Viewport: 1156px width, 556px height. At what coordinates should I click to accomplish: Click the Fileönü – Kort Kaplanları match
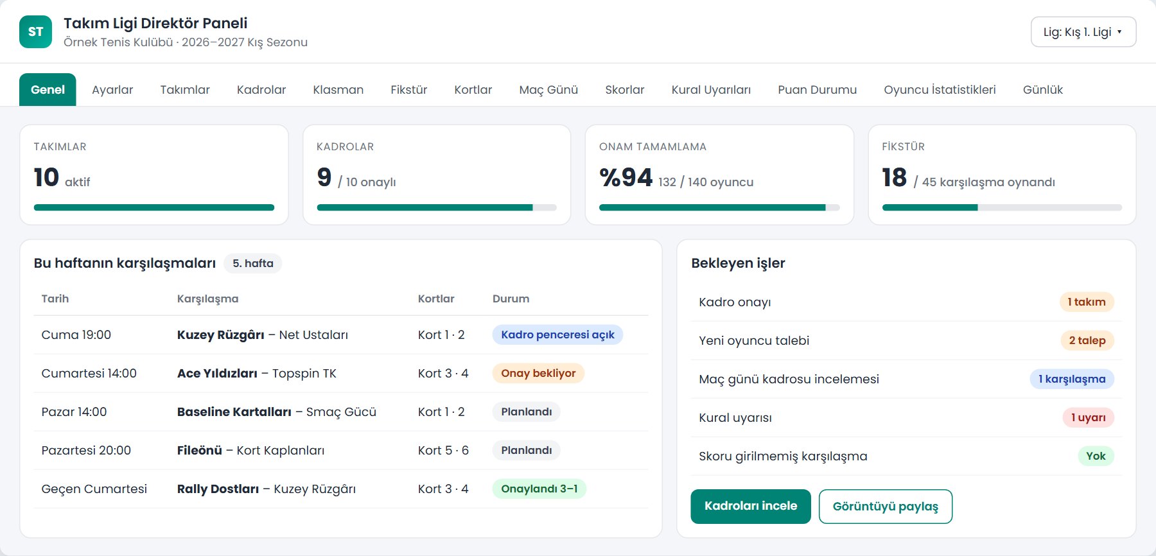250,450
